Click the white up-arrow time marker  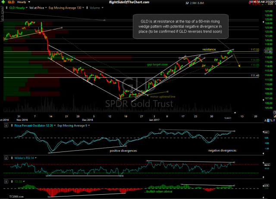pos(235,113)
